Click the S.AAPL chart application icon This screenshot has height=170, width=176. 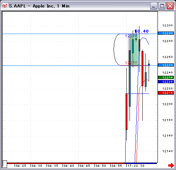[5, 6]
